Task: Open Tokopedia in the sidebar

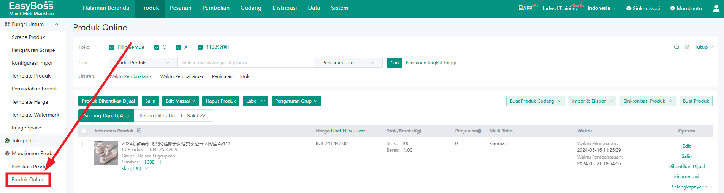Action: click(x=23, y=140)
